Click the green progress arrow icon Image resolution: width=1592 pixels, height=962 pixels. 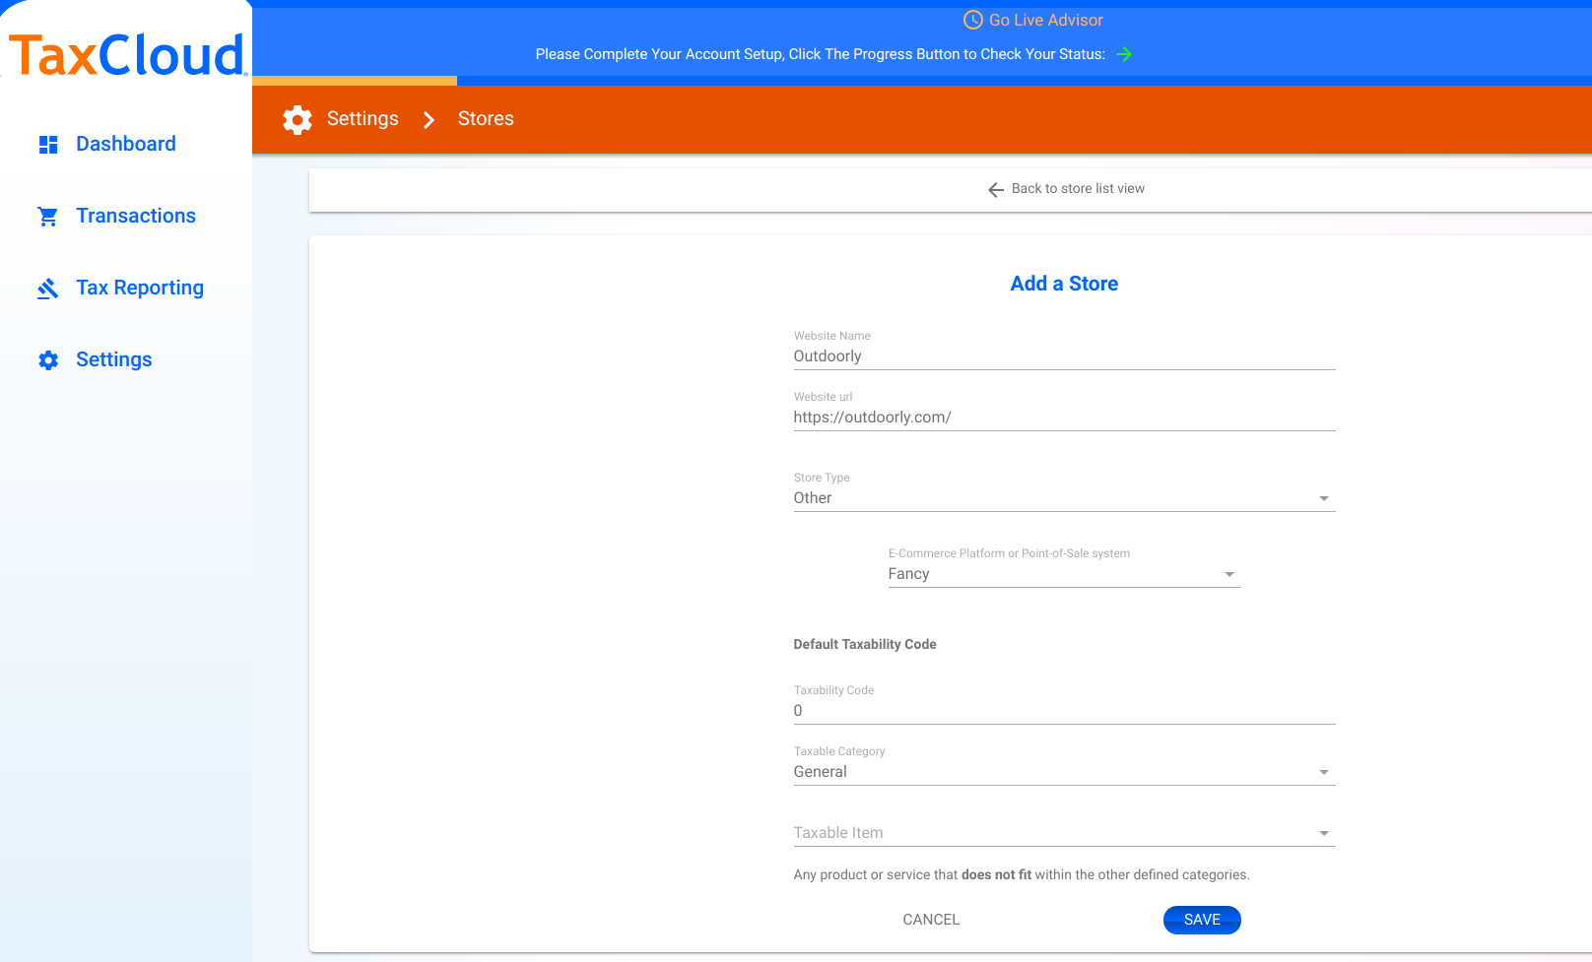pyautogui.click(x=1124, y=54)
